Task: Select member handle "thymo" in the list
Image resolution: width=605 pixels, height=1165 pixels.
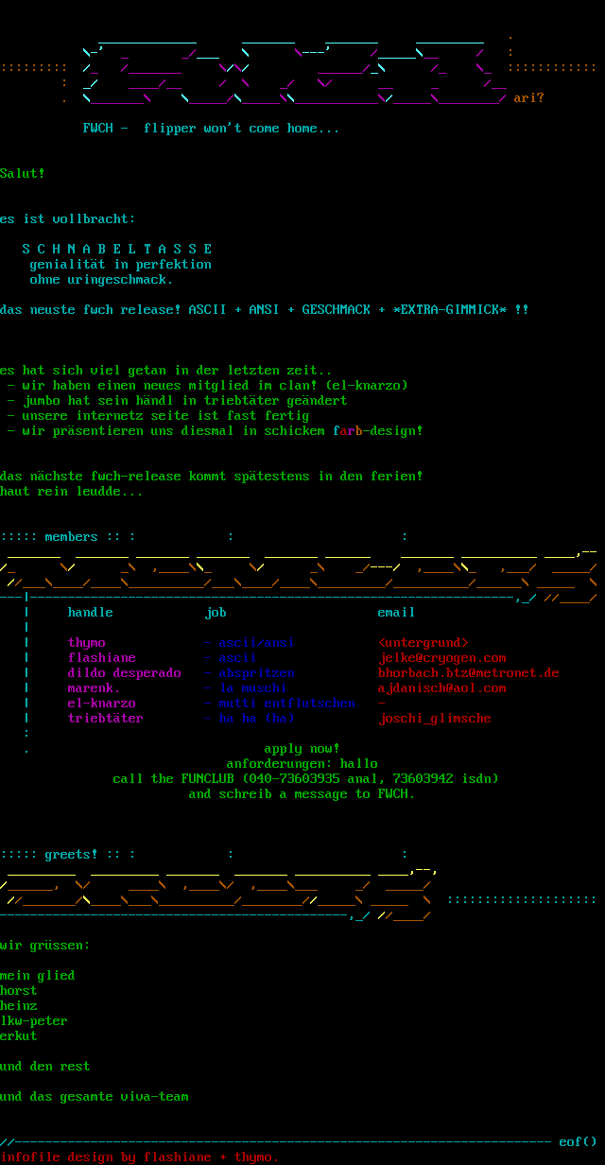Action: pyautogui.click(x=87, y=643)
